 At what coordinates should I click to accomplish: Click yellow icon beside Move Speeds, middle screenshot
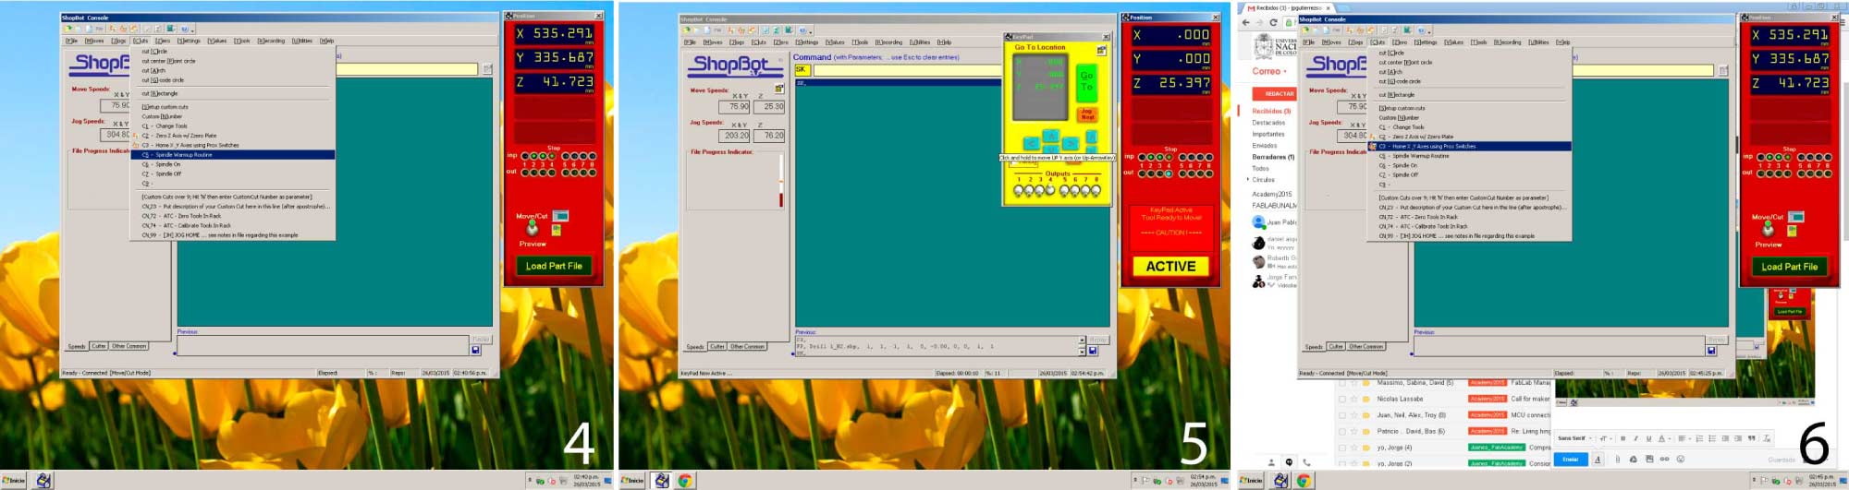pyautogui.click(x=779, y=89)
